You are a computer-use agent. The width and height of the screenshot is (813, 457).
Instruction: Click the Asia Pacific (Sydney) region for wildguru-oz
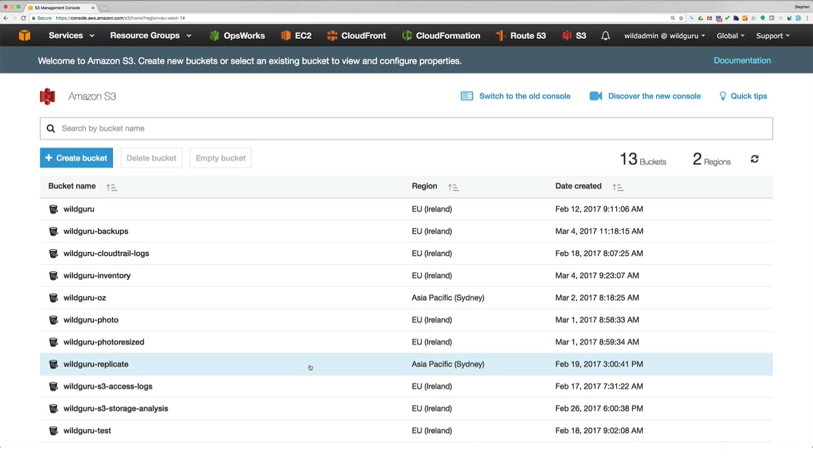(x=448, y=298)
